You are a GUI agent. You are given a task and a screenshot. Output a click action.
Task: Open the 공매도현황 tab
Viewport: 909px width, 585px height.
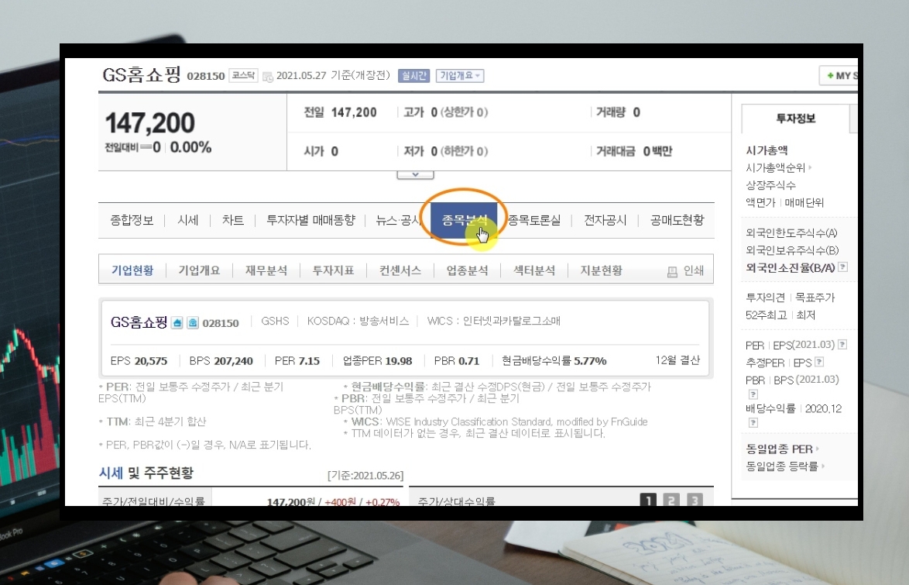pyautogui.click(x=677, y=220)
